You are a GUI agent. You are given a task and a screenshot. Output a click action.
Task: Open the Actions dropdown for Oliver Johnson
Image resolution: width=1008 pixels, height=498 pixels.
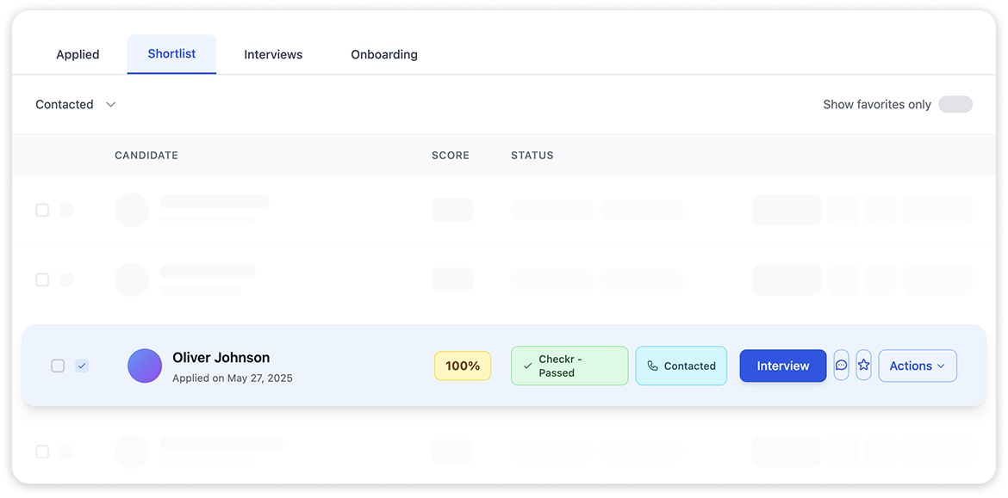point(917,366)
